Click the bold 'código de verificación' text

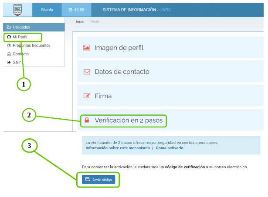pyautogui.click(x=185, y=167)
